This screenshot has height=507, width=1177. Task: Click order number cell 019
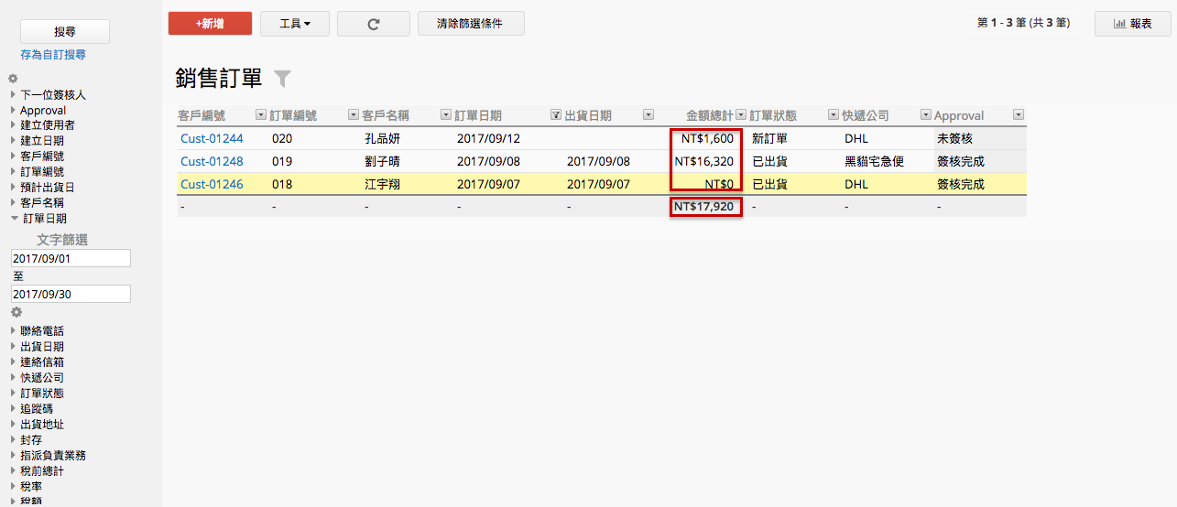pos(282,161)
